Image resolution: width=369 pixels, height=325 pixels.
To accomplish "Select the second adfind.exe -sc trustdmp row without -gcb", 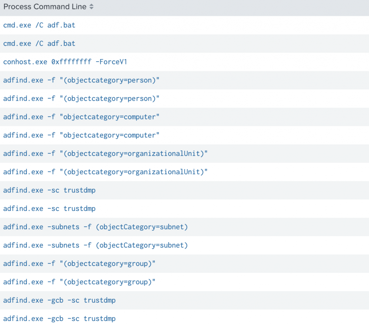I will point(49,209).
